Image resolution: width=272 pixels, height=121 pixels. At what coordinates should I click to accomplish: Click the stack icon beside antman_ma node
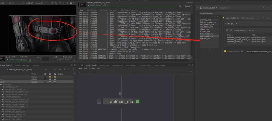(99, 101)
